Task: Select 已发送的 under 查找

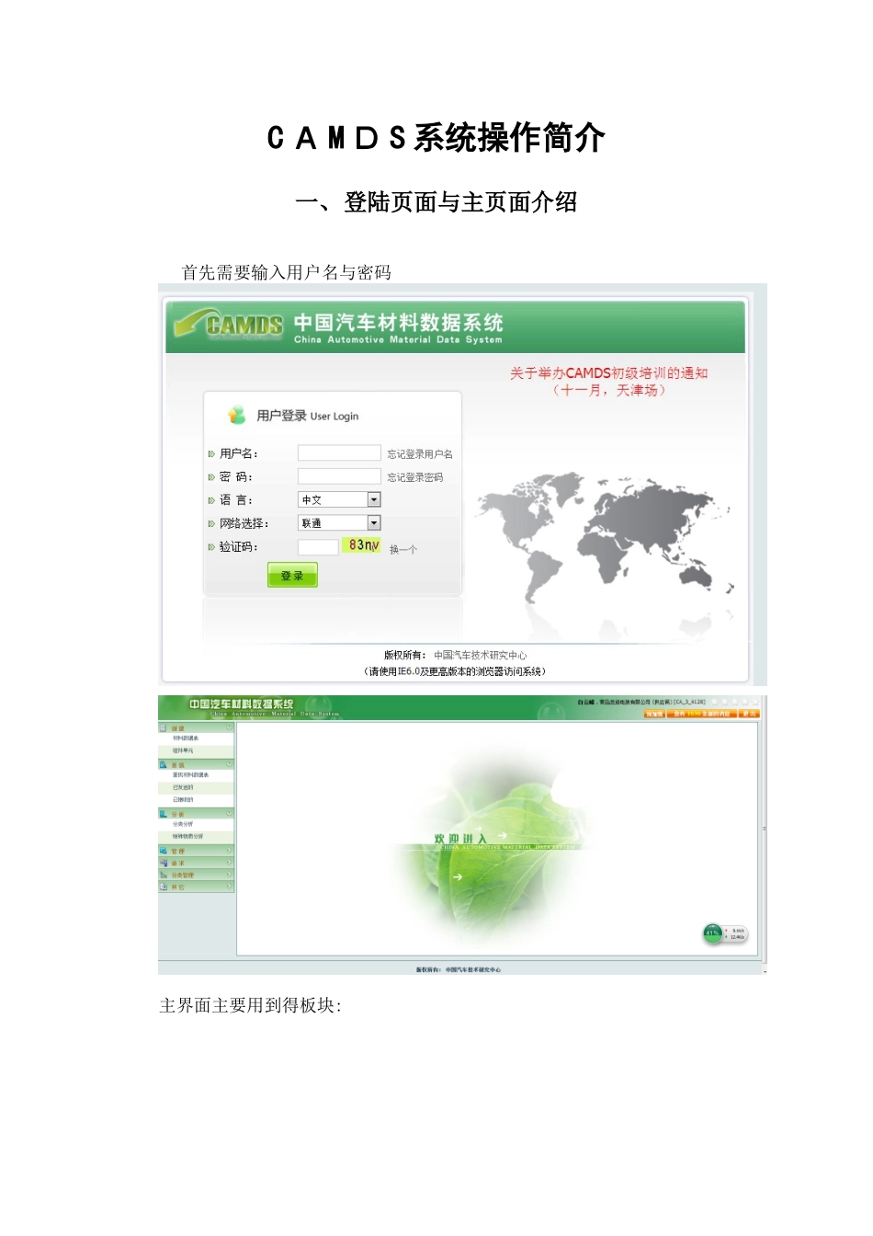Action: [183, 787]
